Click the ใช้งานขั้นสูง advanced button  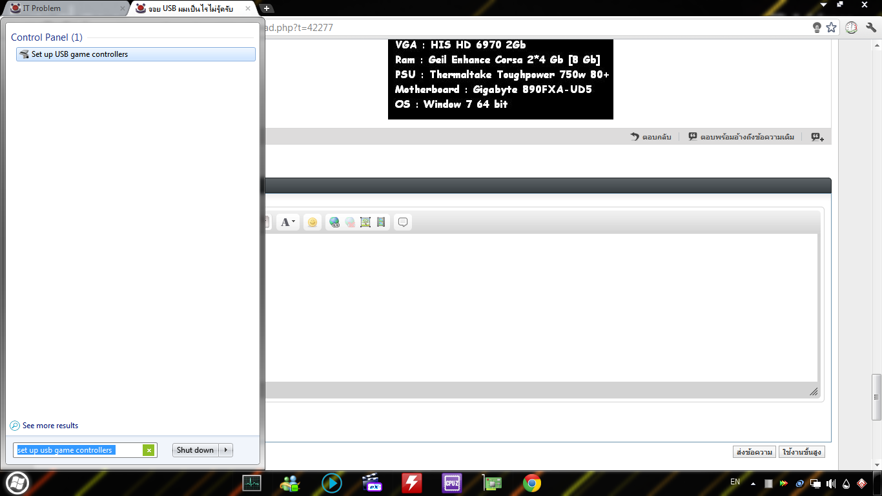tap(802, 452)
